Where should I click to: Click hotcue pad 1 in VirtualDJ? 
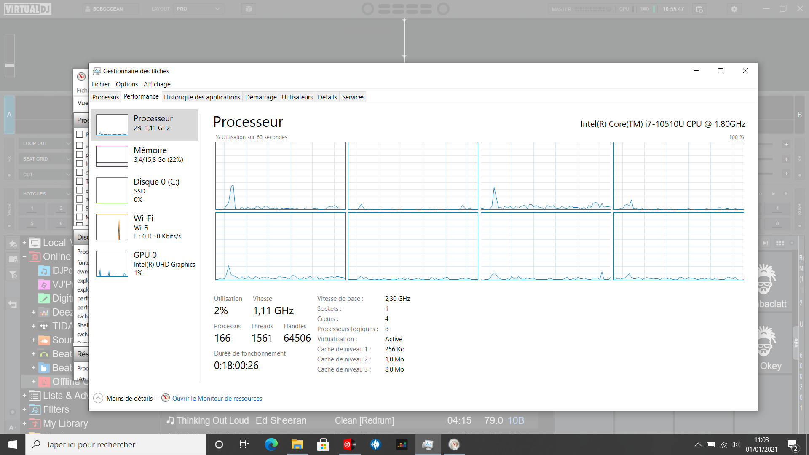pos(32,208)
